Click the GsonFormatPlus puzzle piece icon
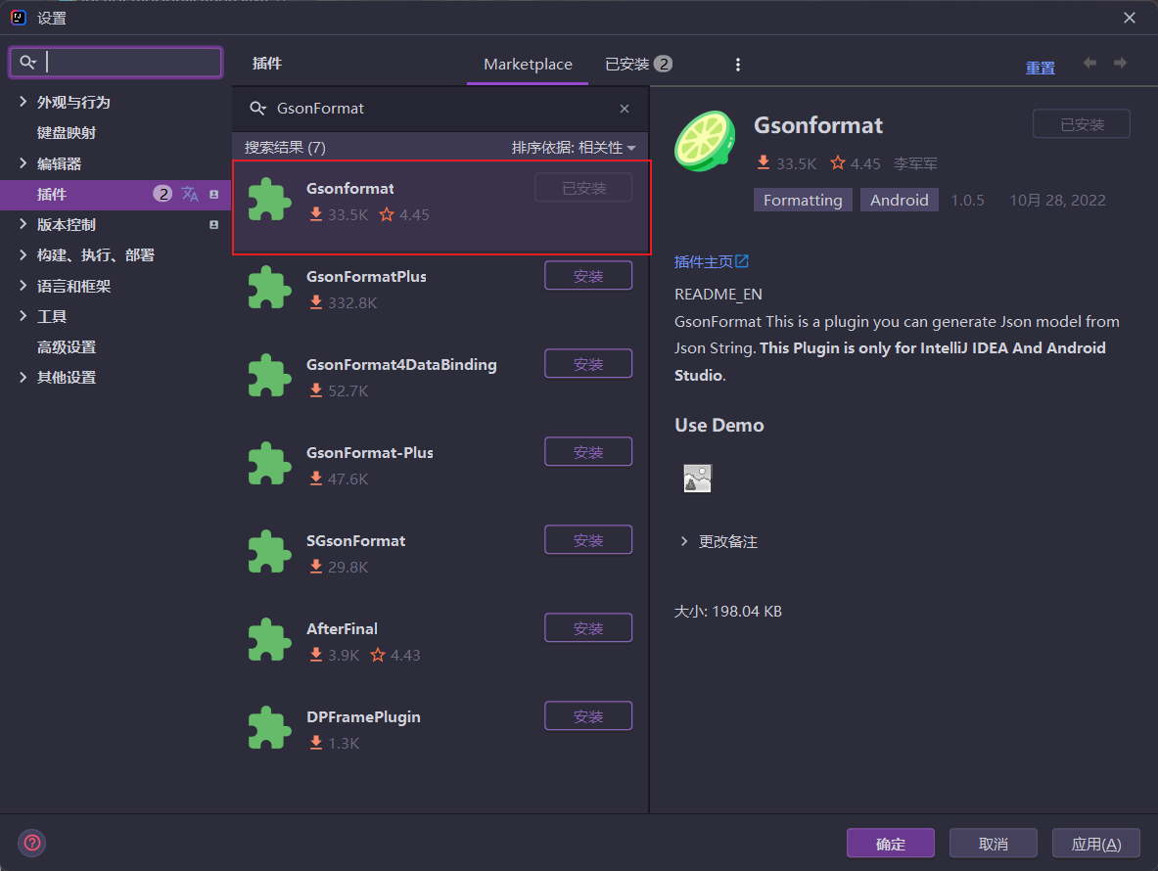The height and width of the screenshot is (871, 1158). (x=269, y=288)
